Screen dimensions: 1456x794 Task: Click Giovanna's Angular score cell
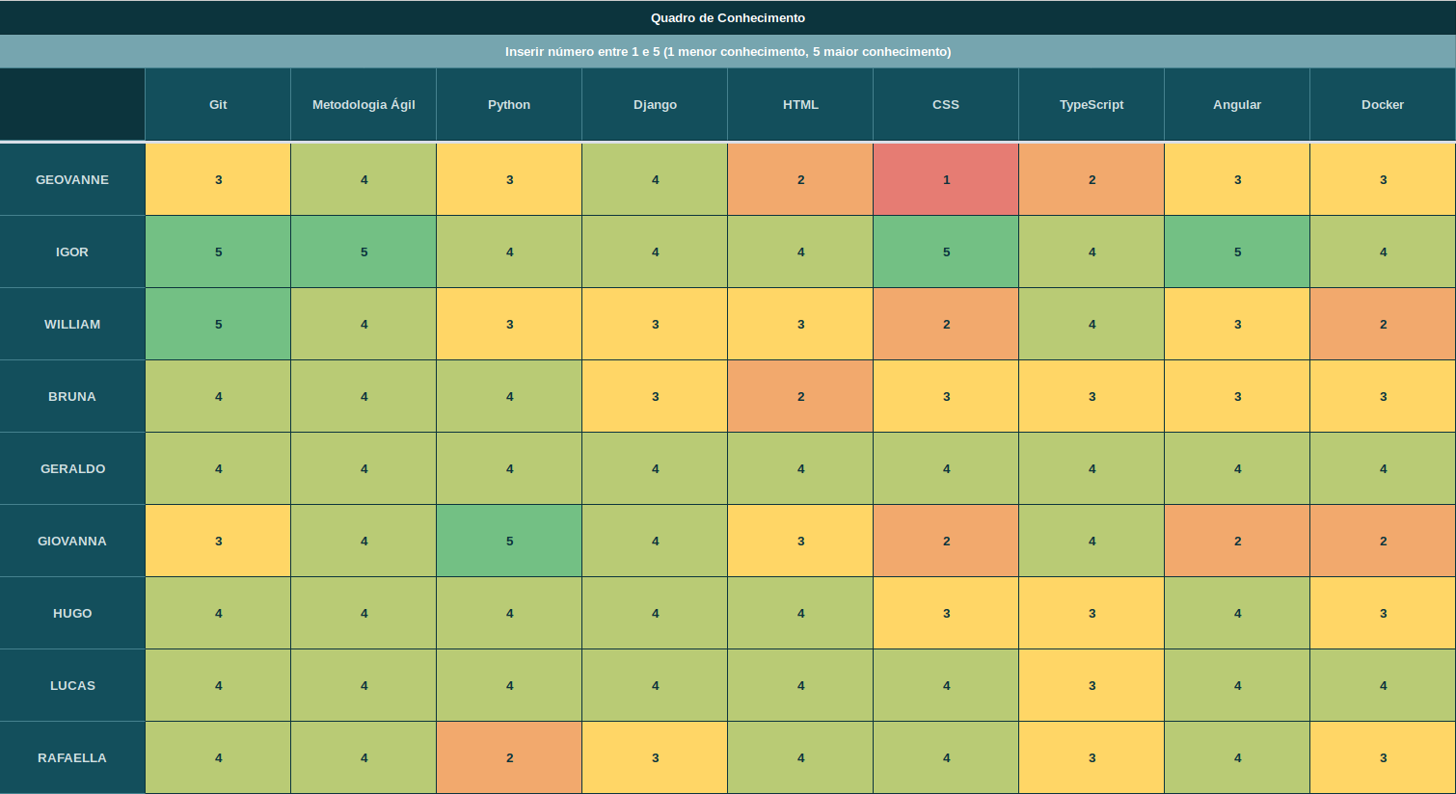(1237, 541)
